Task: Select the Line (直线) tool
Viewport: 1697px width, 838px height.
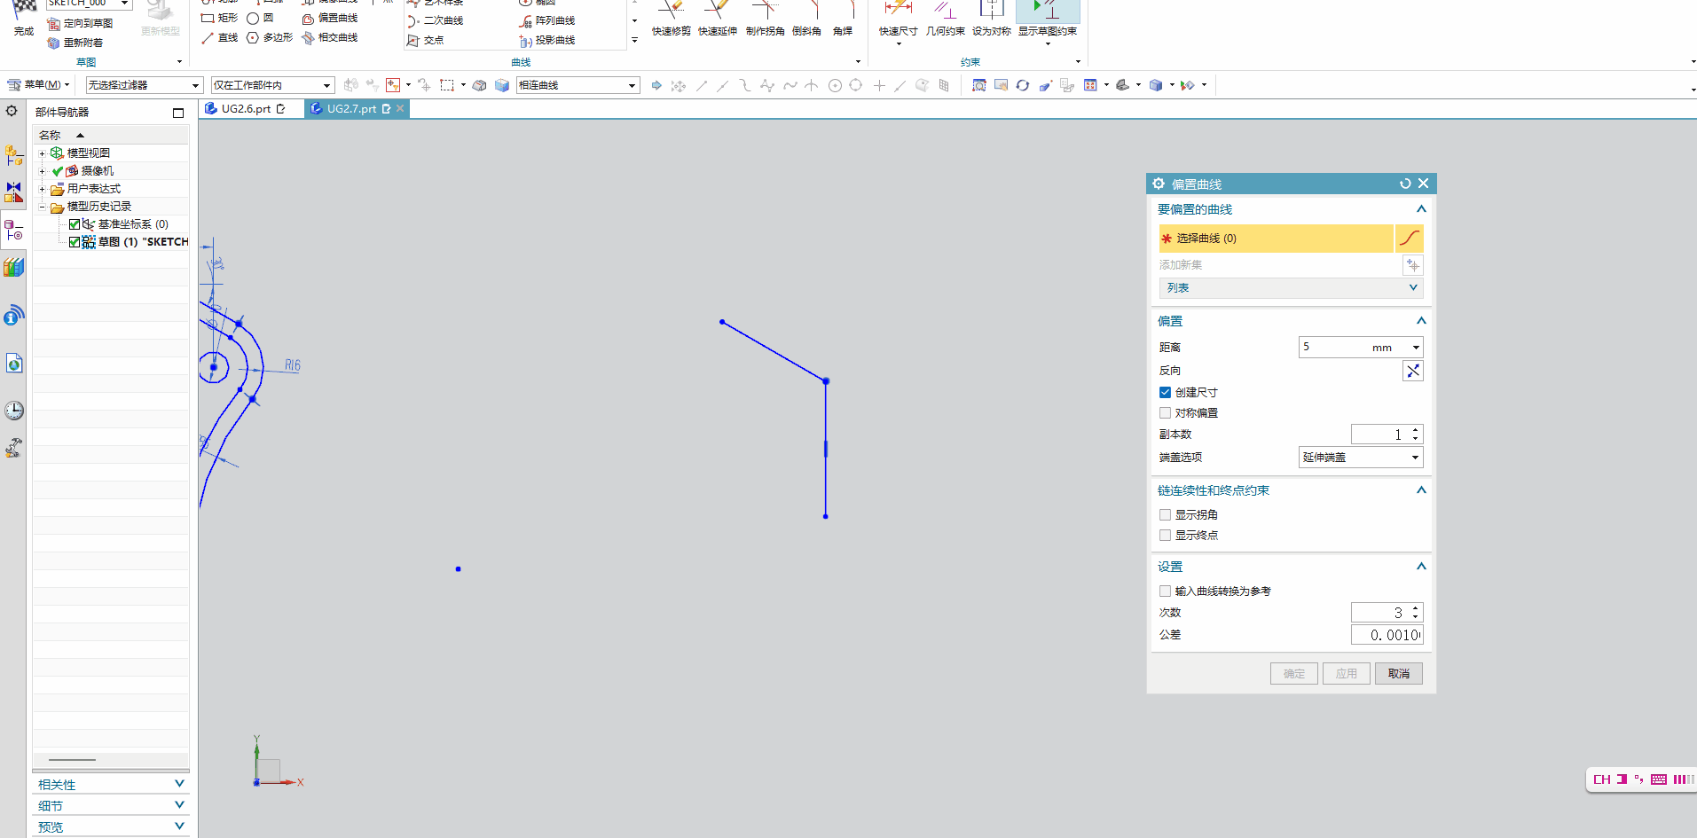Action: pyautogui.click(x=219, y=37)
